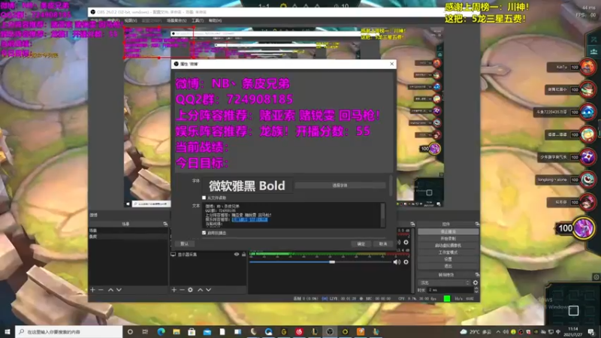The height and width of the screenshot is (338, 601).
Task: Move source up in sources toolbar
Action: (x=200, y=290)
